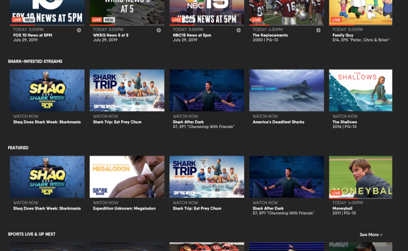408x251 pixels.
Task: Click the FOX 10 News at 5PM title text
Action: 33,35
